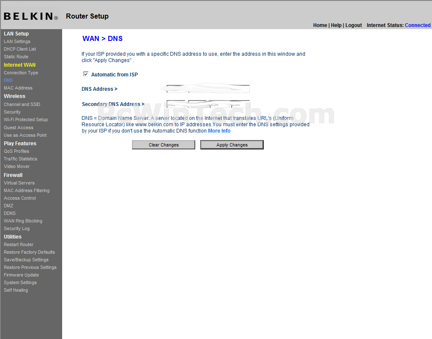432x339 pixels.
Task: Click the Play Features heading
Action: pyautogui.click(x=20, y=144)
